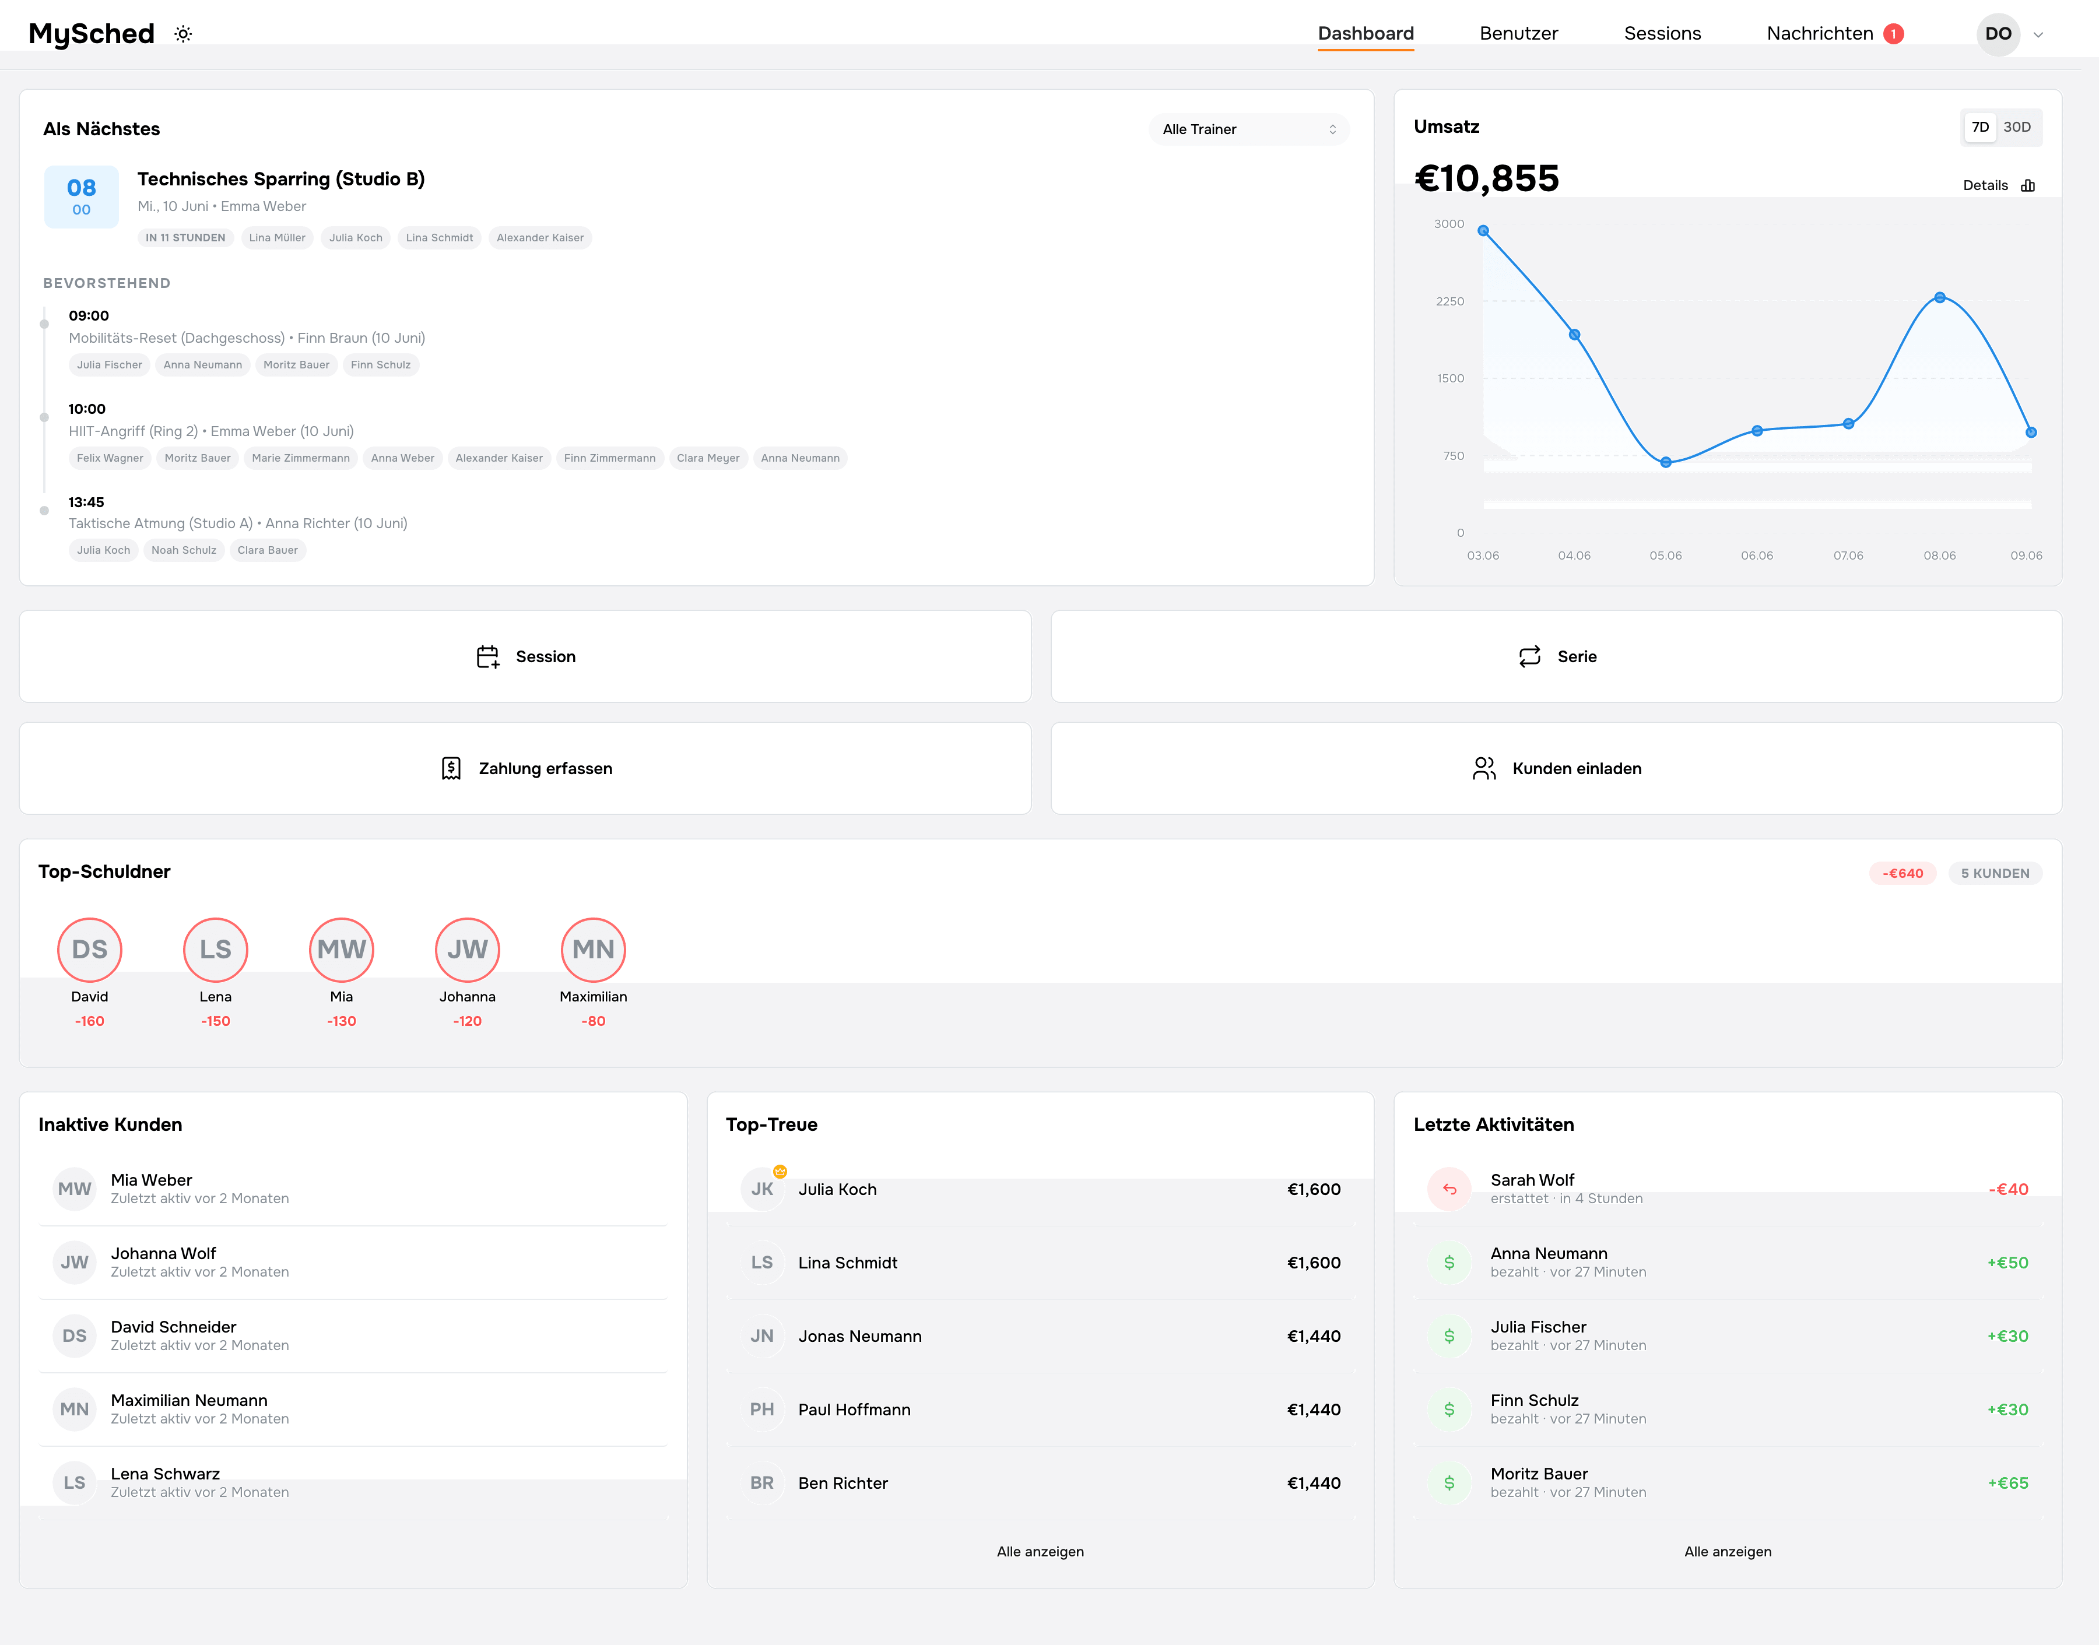Click Alle anzeigen under Top-Treue
The image size is (2099, 1645).
click(x=1040, y=1552)
